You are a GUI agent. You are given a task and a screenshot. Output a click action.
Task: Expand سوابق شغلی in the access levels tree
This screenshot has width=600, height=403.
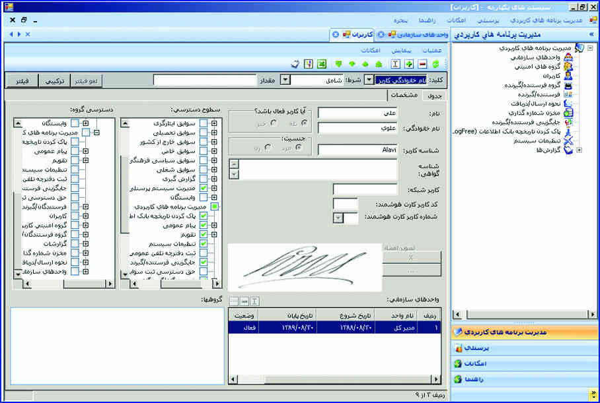point(214,170)
